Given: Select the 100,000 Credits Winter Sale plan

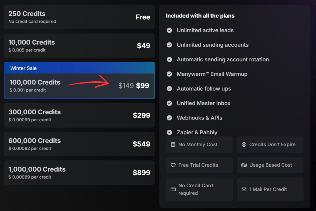Looking at the screenshot, I should pos(79,86).
